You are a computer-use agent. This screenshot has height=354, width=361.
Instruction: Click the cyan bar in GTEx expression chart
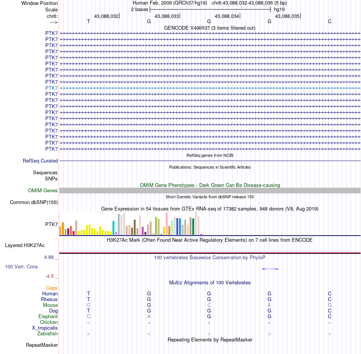point(113,228)
